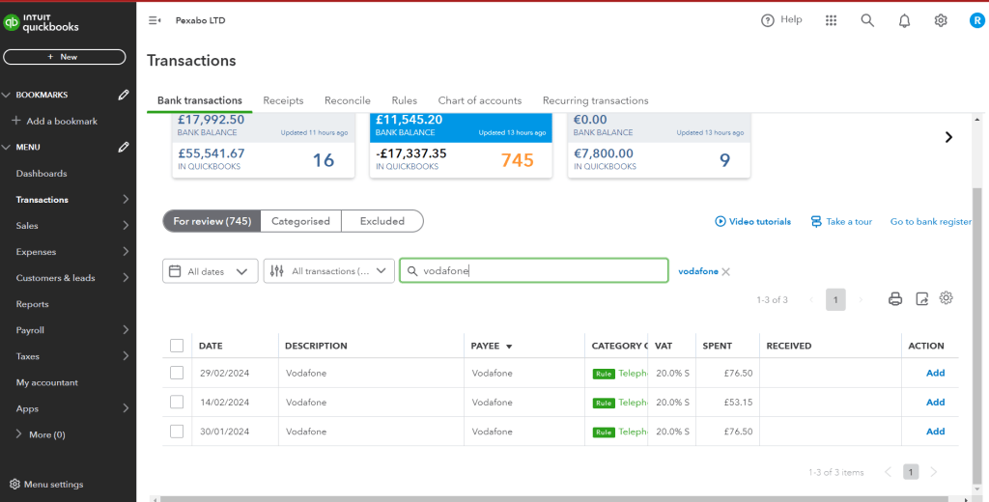Open My accountant in the sidebar
The height and width of the screenshot is (502, 989).
[47, 382]
